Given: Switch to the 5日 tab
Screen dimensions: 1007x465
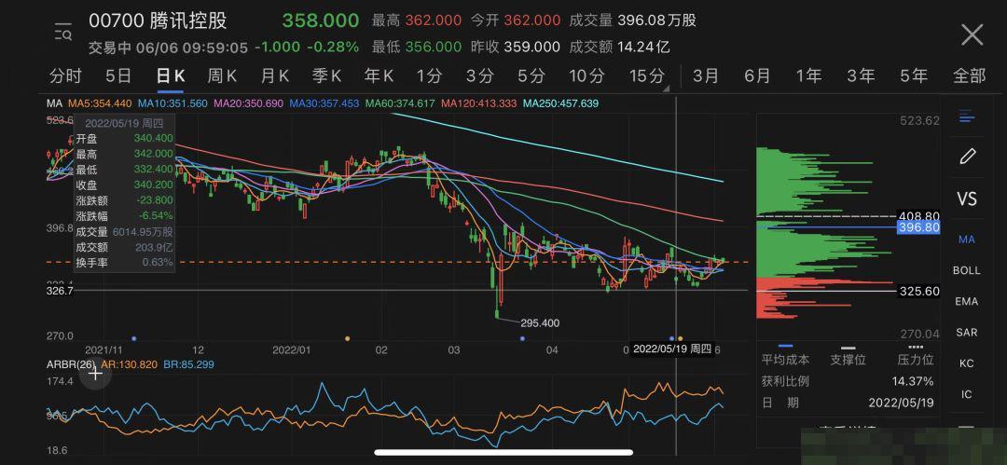Looking at the screenshot, I should pos(118,76).
